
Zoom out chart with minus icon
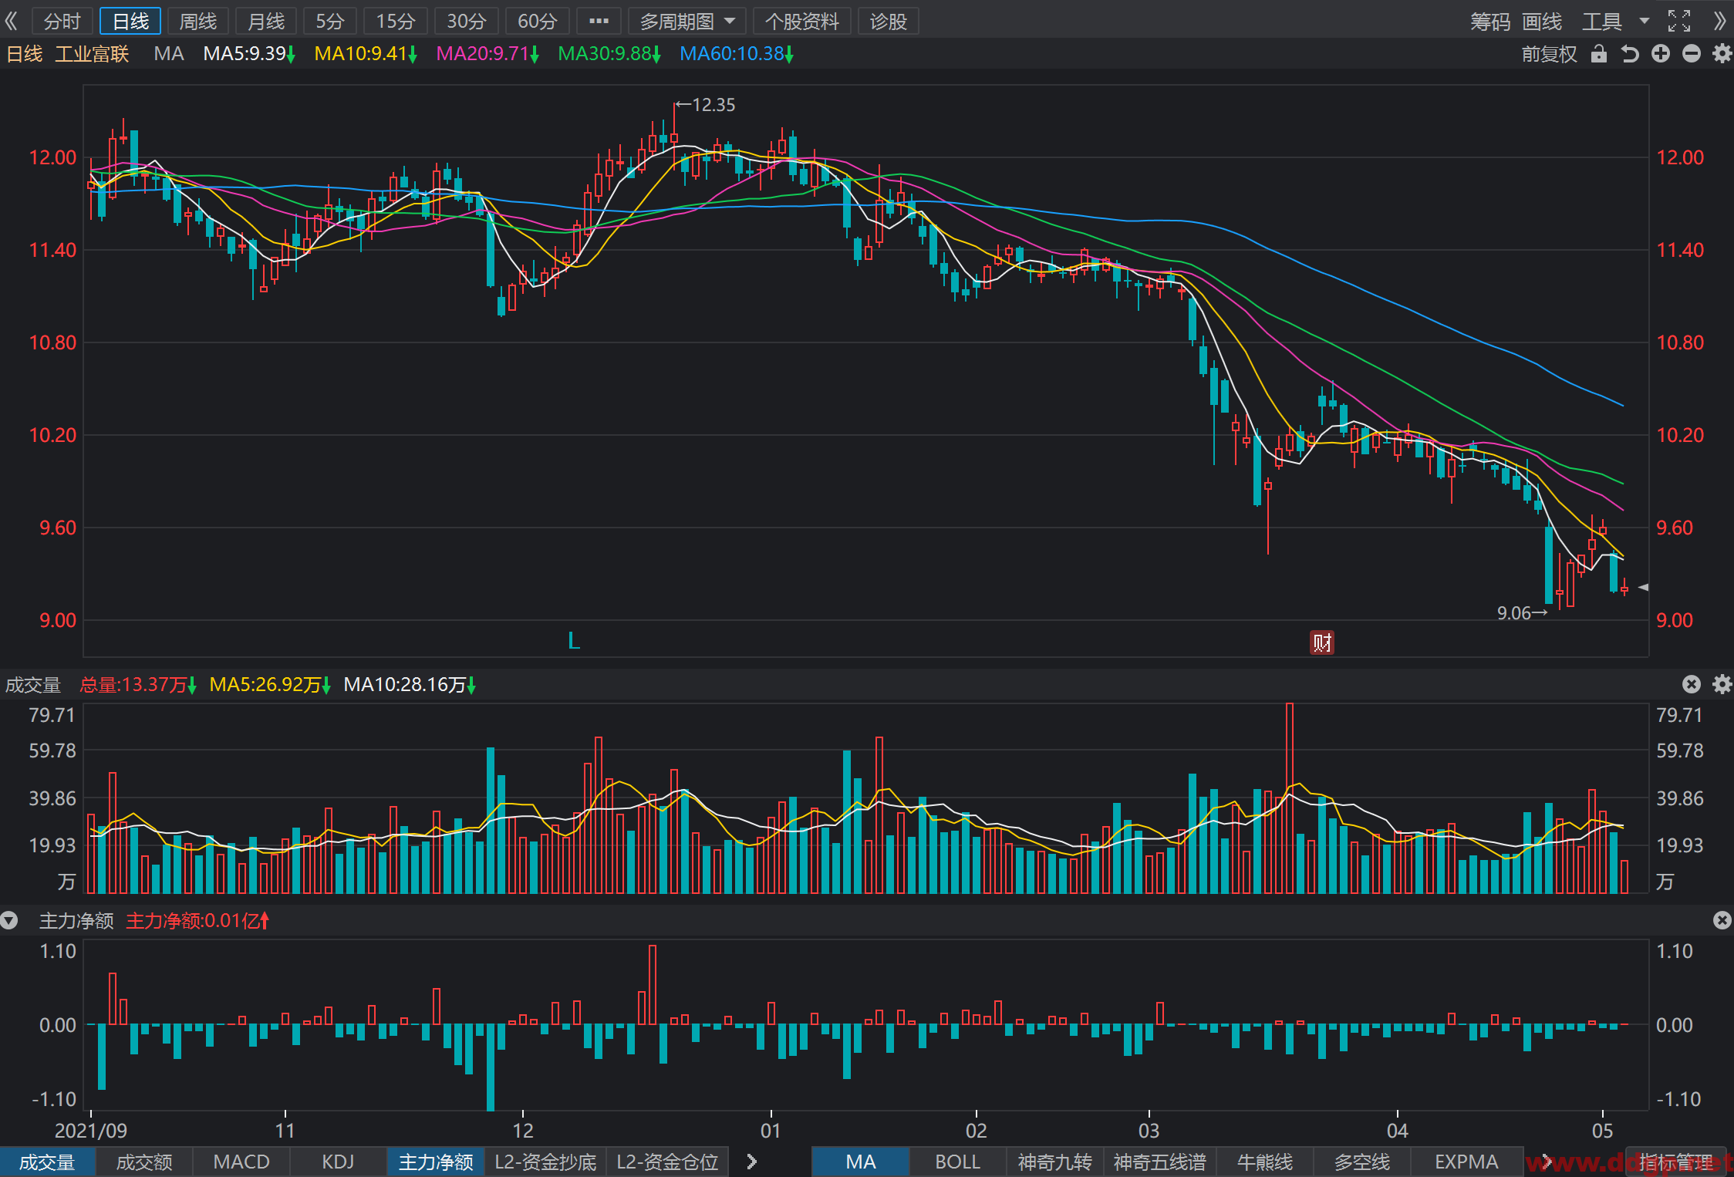point(1692,53)
